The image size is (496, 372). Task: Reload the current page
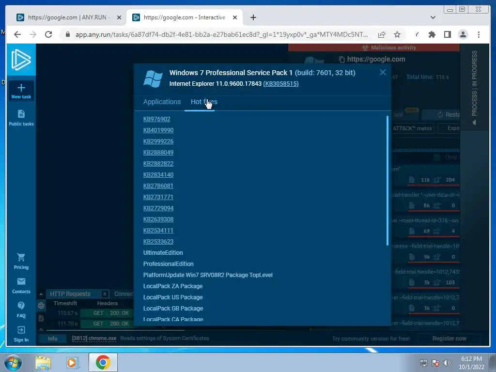point(48,34)
